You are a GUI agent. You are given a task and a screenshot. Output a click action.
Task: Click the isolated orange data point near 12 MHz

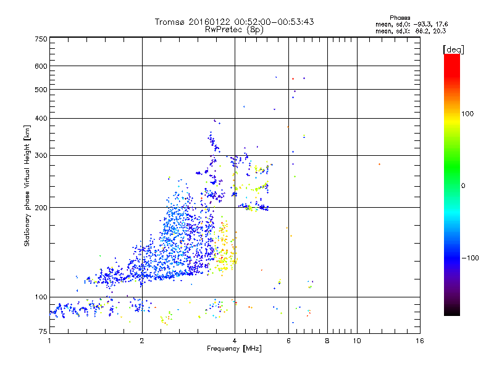tap(379, 164)
